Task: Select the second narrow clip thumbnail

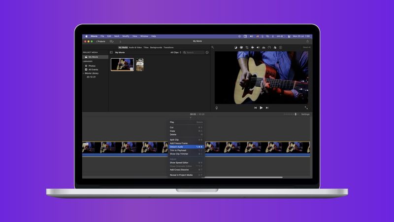Action: (140, 65)
